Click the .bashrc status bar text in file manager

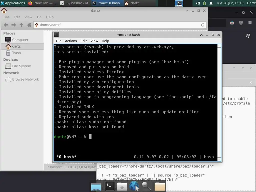[x=72, y=167]
